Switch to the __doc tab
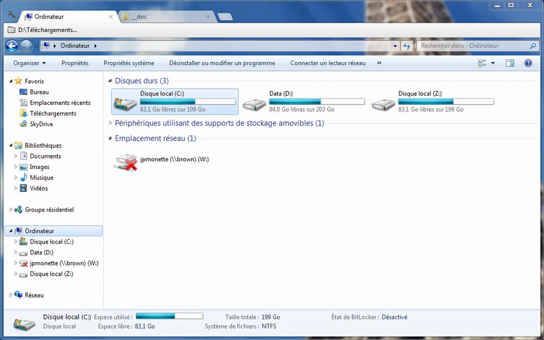Image resolution: width=544 pixels, height=340 pixels. tap(167, 16)
